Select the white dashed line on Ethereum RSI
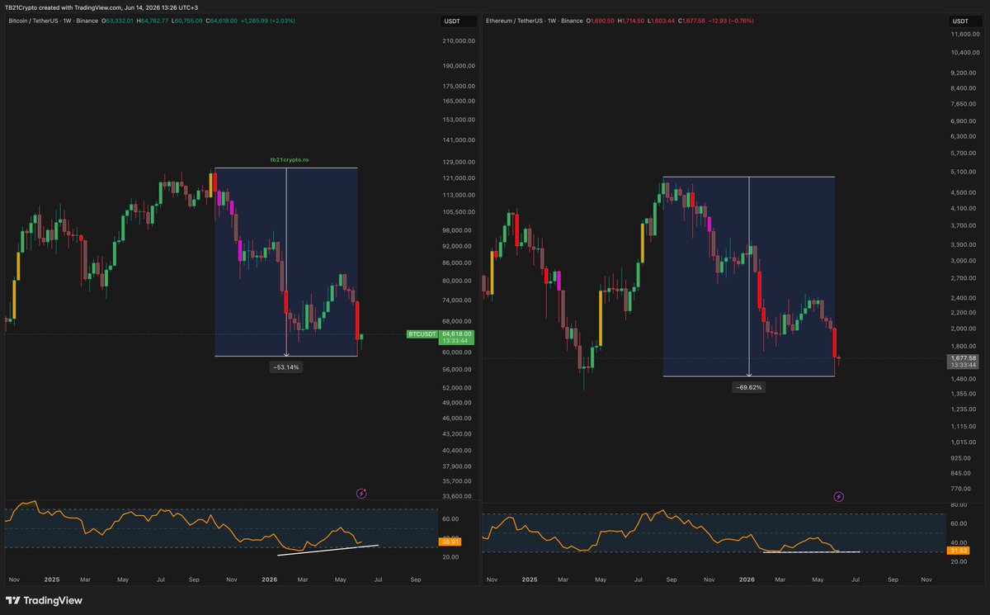Image resolution: width=990 pixels, height=615 pixels. [812, 551]
